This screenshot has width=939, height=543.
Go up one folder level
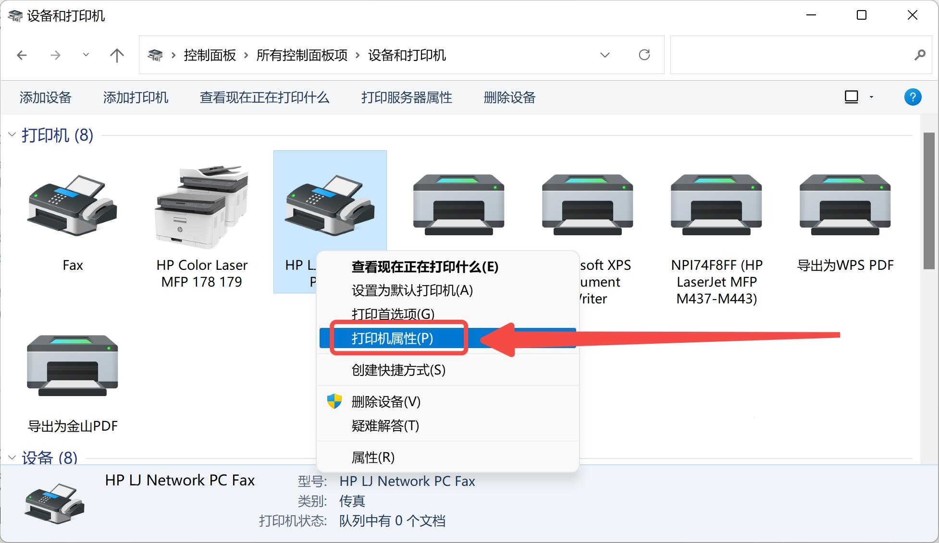coord(117,55)
